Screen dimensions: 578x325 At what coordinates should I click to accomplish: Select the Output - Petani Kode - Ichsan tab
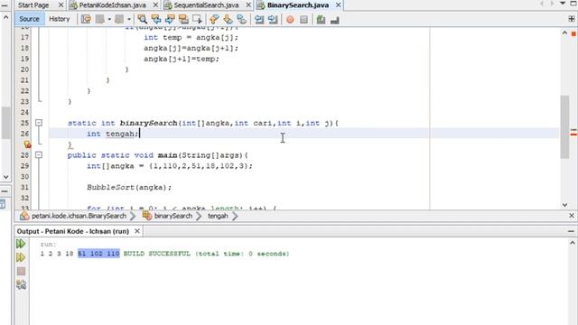coord(72,231)
